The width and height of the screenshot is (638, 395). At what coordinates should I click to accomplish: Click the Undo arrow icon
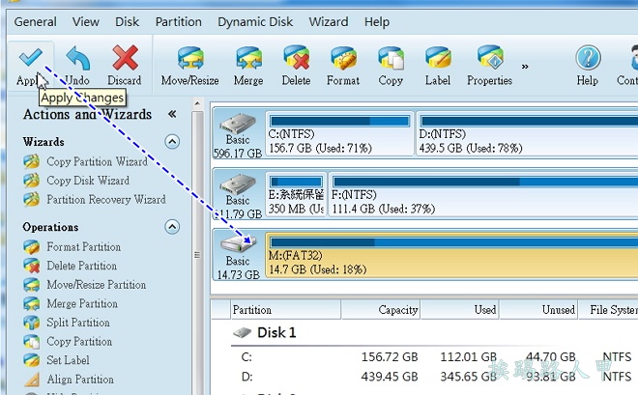pyautogui.click(x=77, y=58)
